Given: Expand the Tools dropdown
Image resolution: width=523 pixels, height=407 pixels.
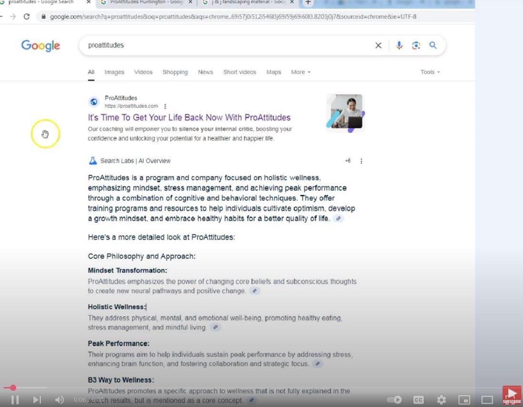Looking at the screenshot, I should (430, 72).
